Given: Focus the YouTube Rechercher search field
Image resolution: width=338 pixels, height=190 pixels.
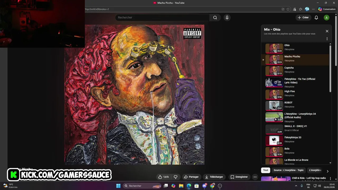Looking at the screenshot, I should (162, 18).
